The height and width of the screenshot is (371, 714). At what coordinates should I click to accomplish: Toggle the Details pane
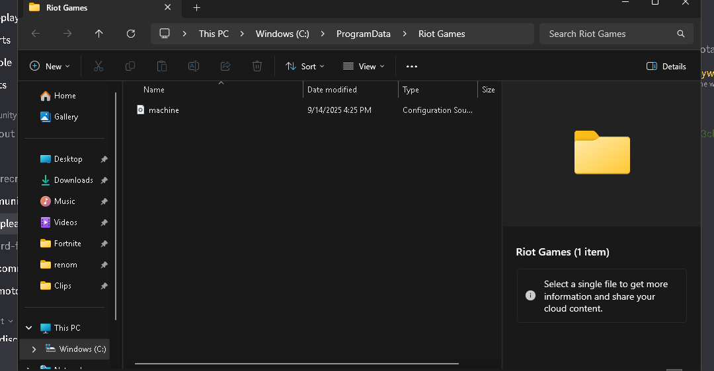(x=666, y=67)
